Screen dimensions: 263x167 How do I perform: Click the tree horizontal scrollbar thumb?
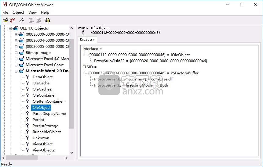22,158
